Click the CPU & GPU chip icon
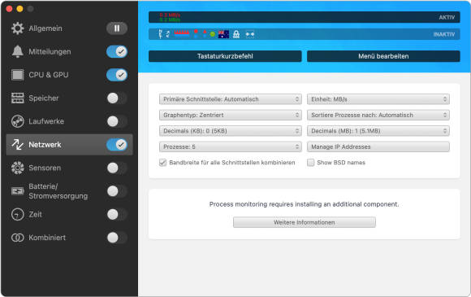This screenshot has width=471, height=297. pos(17,75)
